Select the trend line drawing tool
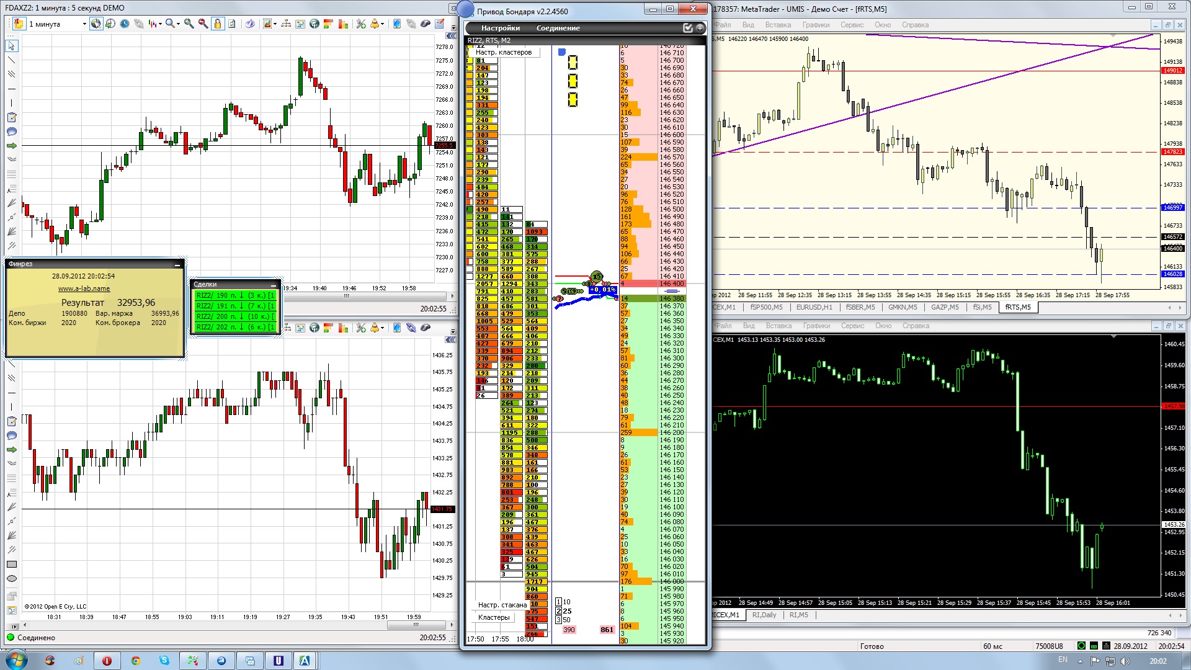Screen dimensions: 1191x670 click(x=11, y=60)
